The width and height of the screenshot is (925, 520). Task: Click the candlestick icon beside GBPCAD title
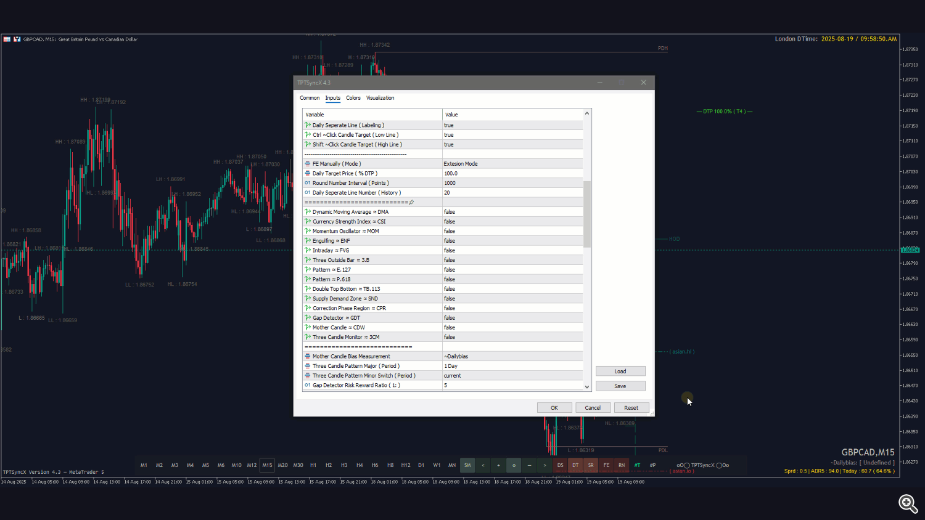(x=17, y=39)
